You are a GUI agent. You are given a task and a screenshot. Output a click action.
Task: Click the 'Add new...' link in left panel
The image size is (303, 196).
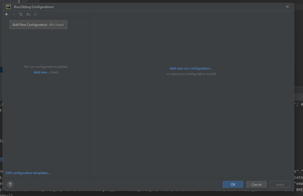point(41,72)
